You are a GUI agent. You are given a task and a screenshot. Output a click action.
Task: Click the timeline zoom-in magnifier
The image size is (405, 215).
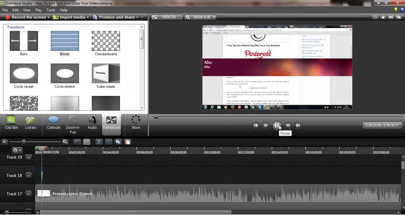pyautogui.click(x=65, y=142)
